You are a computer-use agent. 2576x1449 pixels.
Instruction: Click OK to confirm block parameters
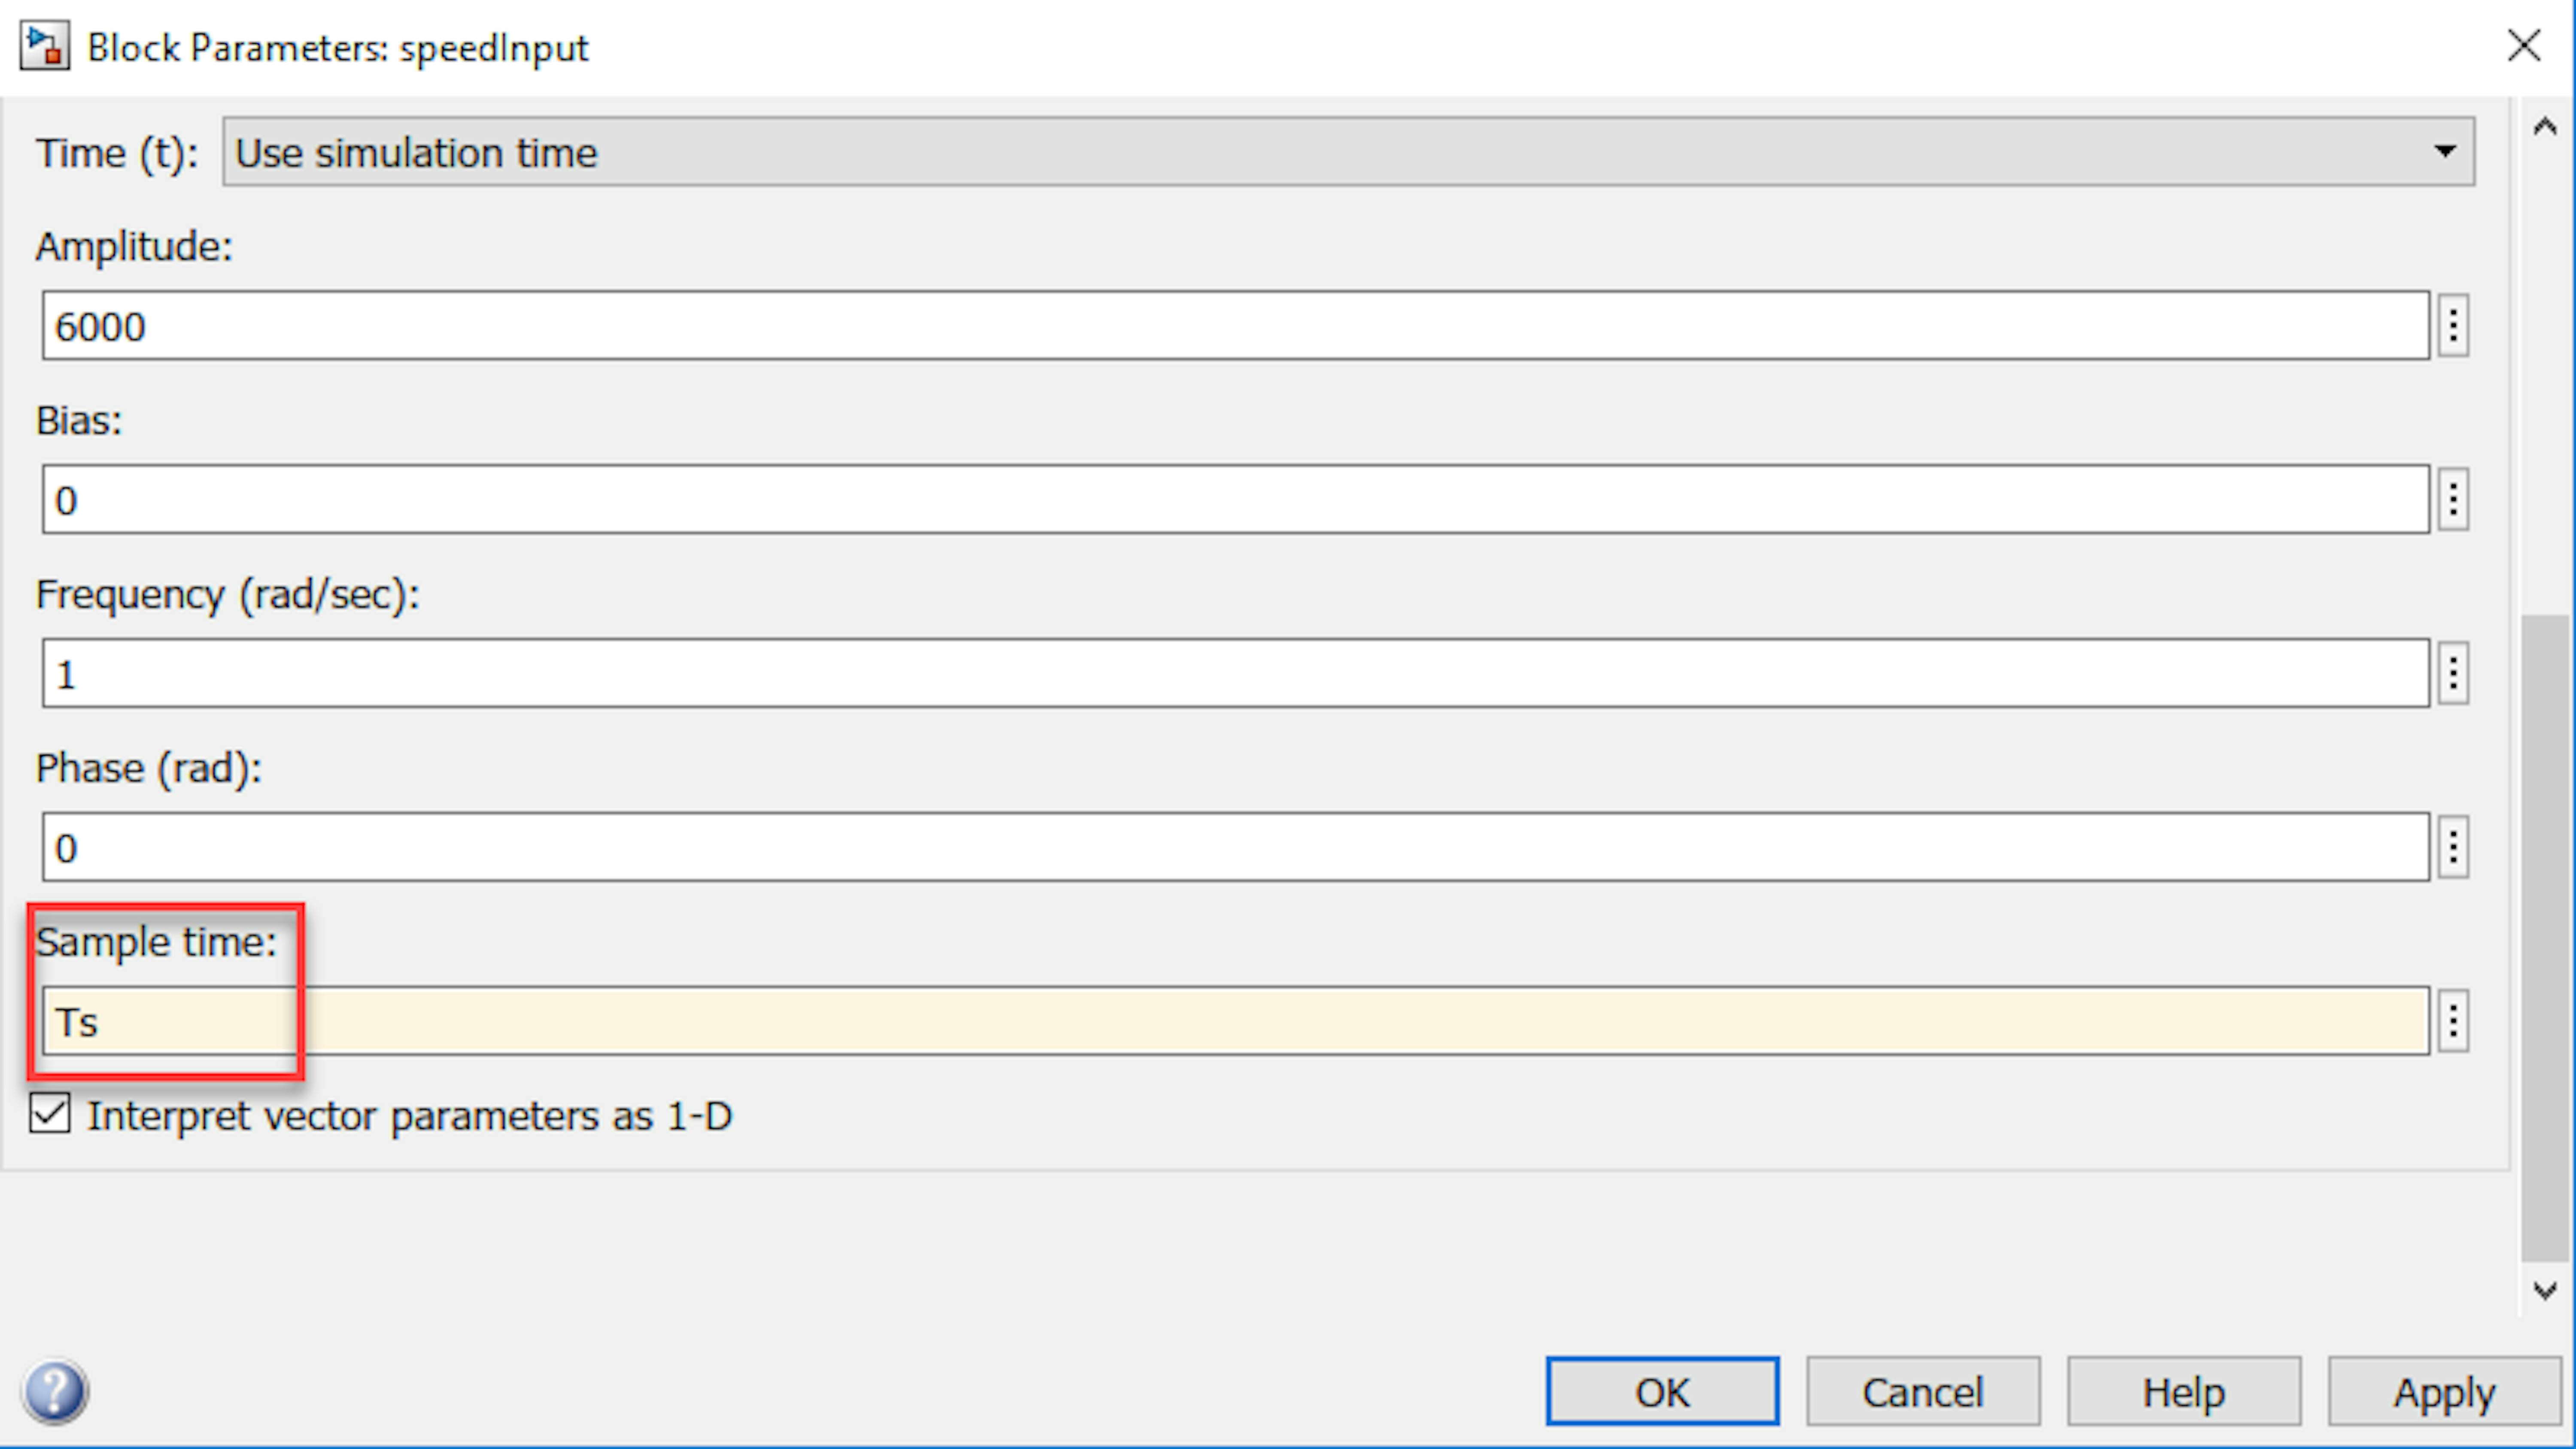(1662, 1392)
